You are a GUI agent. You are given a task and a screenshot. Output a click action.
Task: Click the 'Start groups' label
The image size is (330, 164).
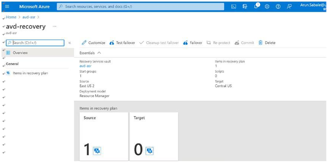coord(88,71)
